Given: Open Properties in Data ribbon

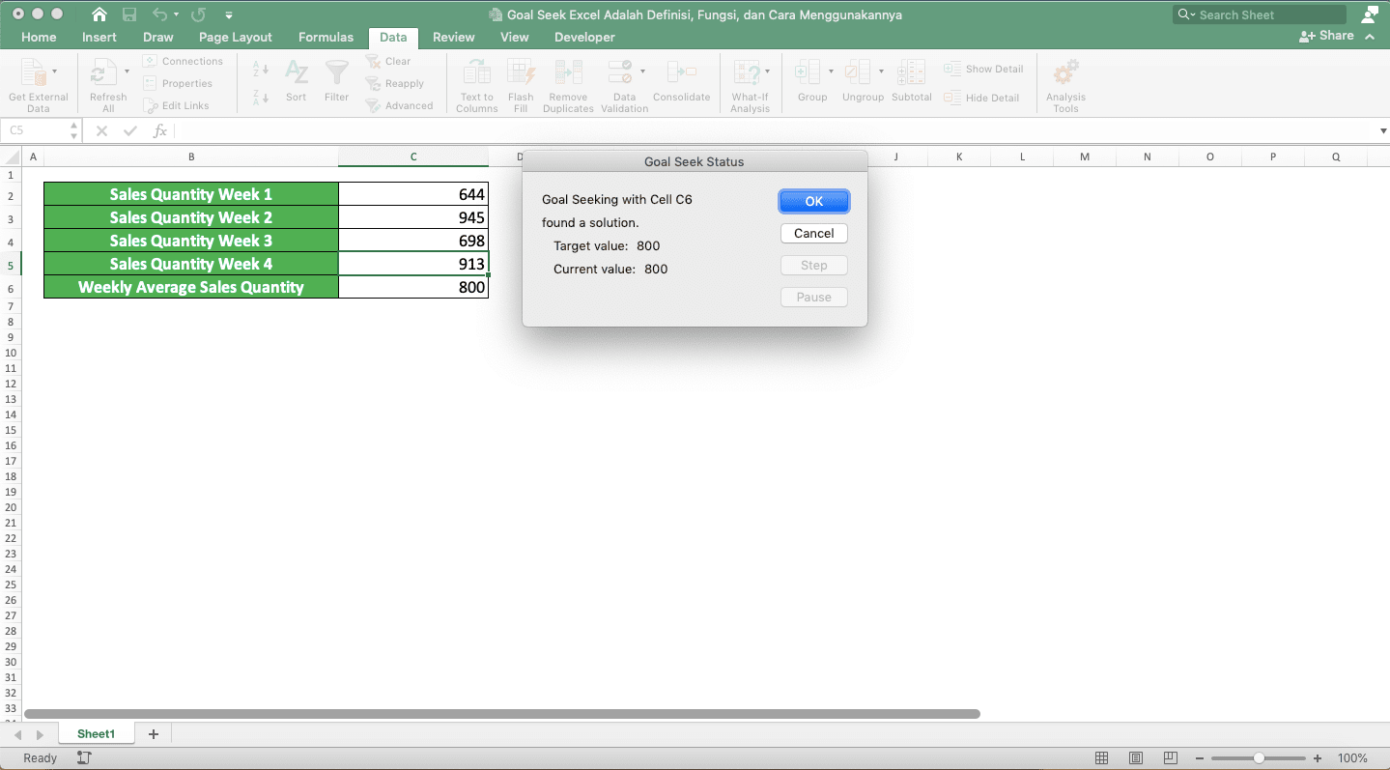Looking at the screenshot, I should (178, 83).
